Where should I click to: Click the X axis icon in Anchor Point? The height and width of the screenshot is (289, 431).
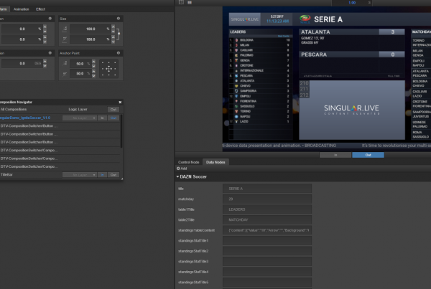[x=65, y=63]
